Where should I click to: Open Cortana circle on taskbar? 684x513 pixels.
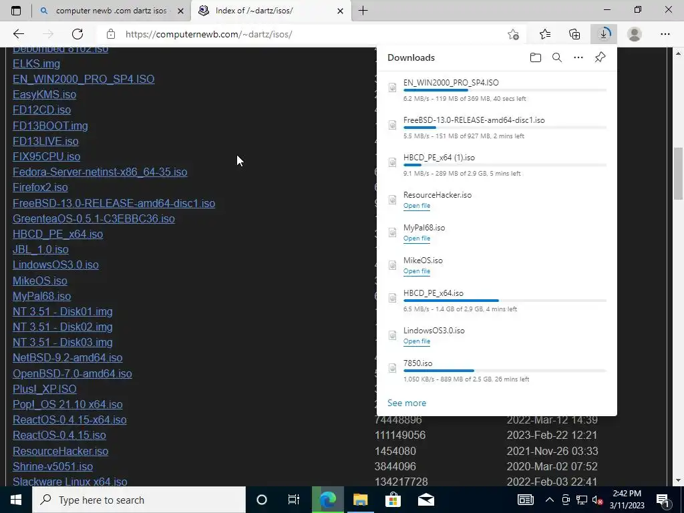click(262, 500)
